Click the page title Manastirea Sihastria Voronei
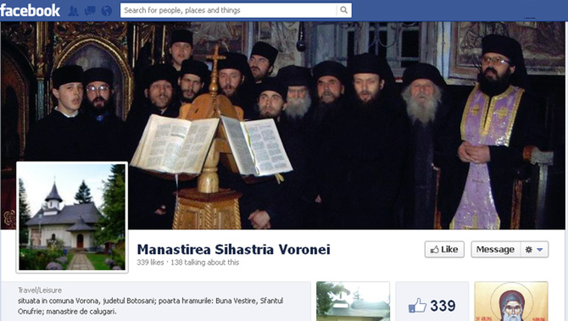 [x=234, y=249]
